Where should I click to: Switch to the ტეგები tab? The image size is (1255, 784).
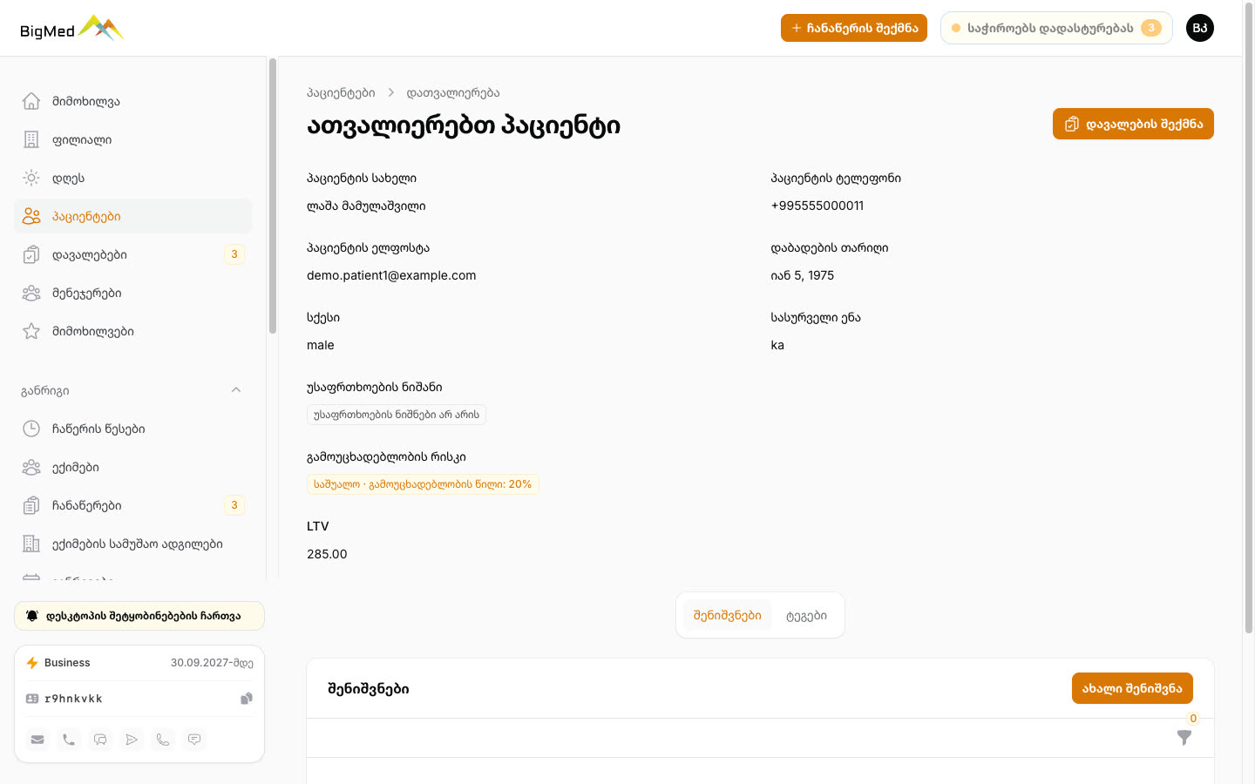[806, 616]
